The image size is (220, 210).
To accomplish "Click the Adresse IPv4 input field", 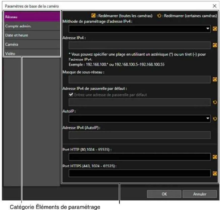I will (x=139, y=45).
